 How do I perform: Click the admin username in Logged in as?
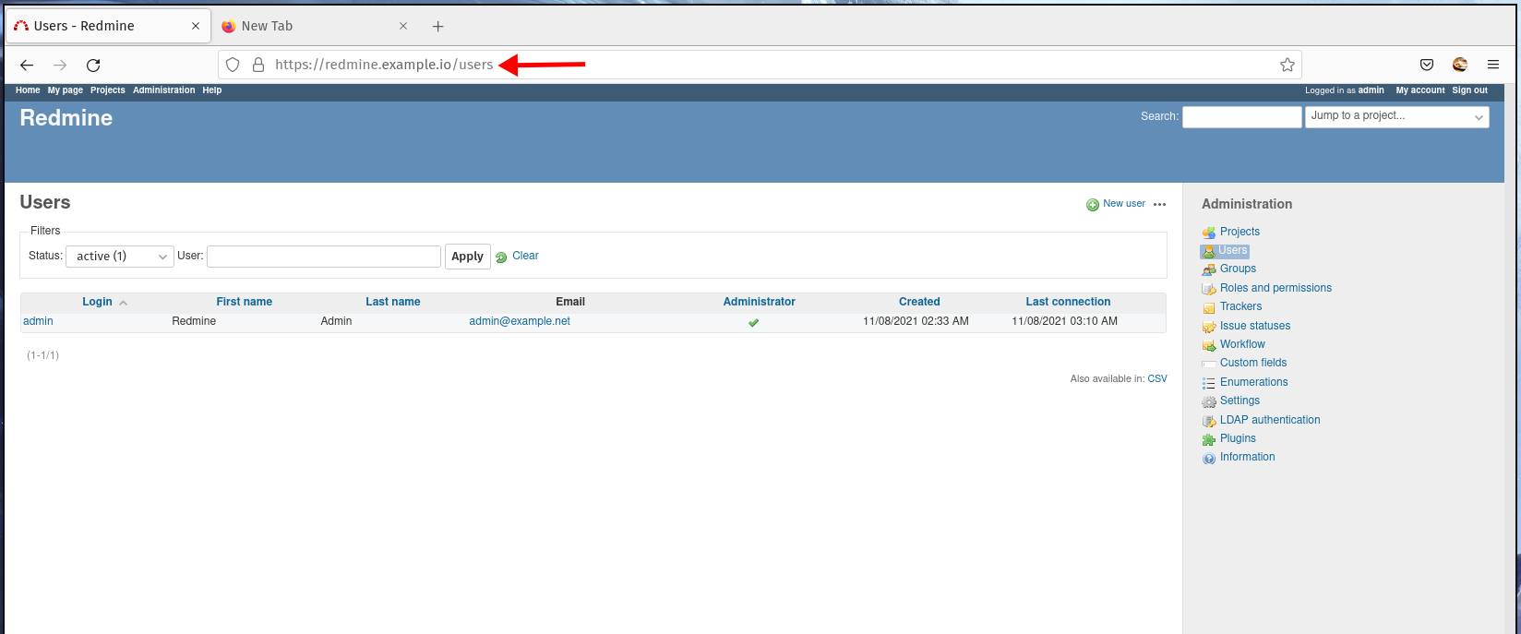(1371, 90)
